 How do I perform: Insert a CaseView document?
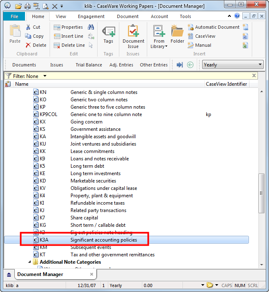coord(201,36)
